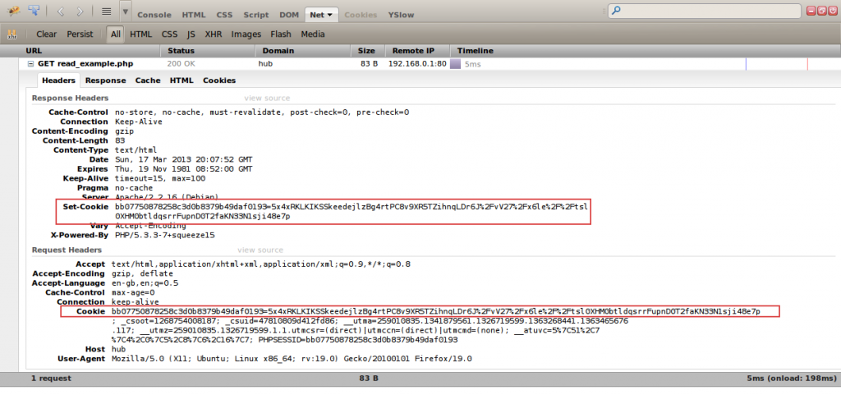Screen dimensions: 841x395
Task: Click the Firebug deactivate power icon
Action: [x=832, y=11]
